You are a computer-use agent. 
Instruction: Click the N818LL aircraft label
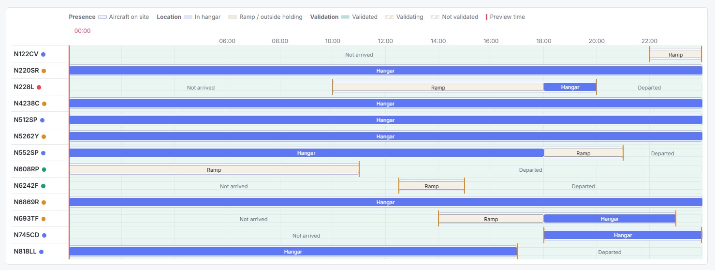pyautogui.click(x=25, y=252)
